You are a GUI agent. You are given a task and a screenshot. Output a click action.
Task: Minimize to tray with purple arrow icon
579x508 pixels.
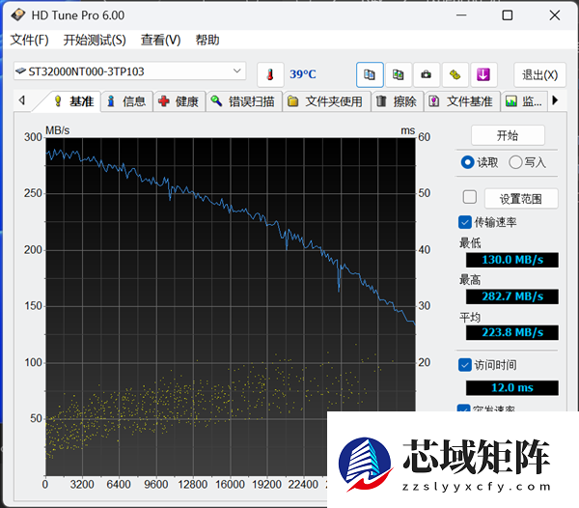pos(483,74)
